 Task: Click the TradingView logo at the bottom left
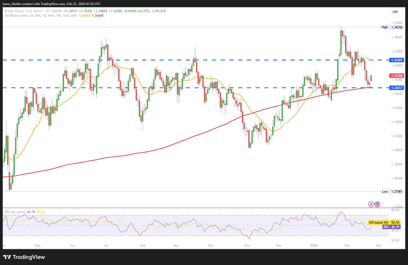[24, 257]
